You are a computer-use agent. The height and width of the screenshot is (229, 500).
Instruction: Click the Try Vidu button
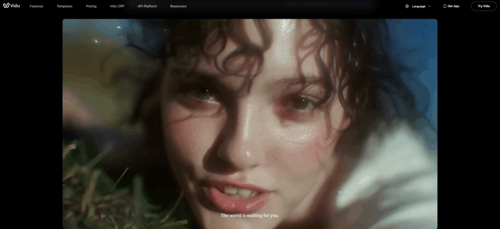pos(484,6)
